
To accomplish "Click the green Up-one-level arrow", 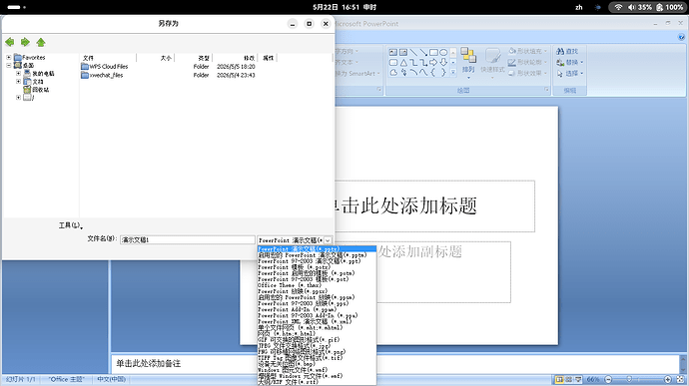I will [41, 42].
